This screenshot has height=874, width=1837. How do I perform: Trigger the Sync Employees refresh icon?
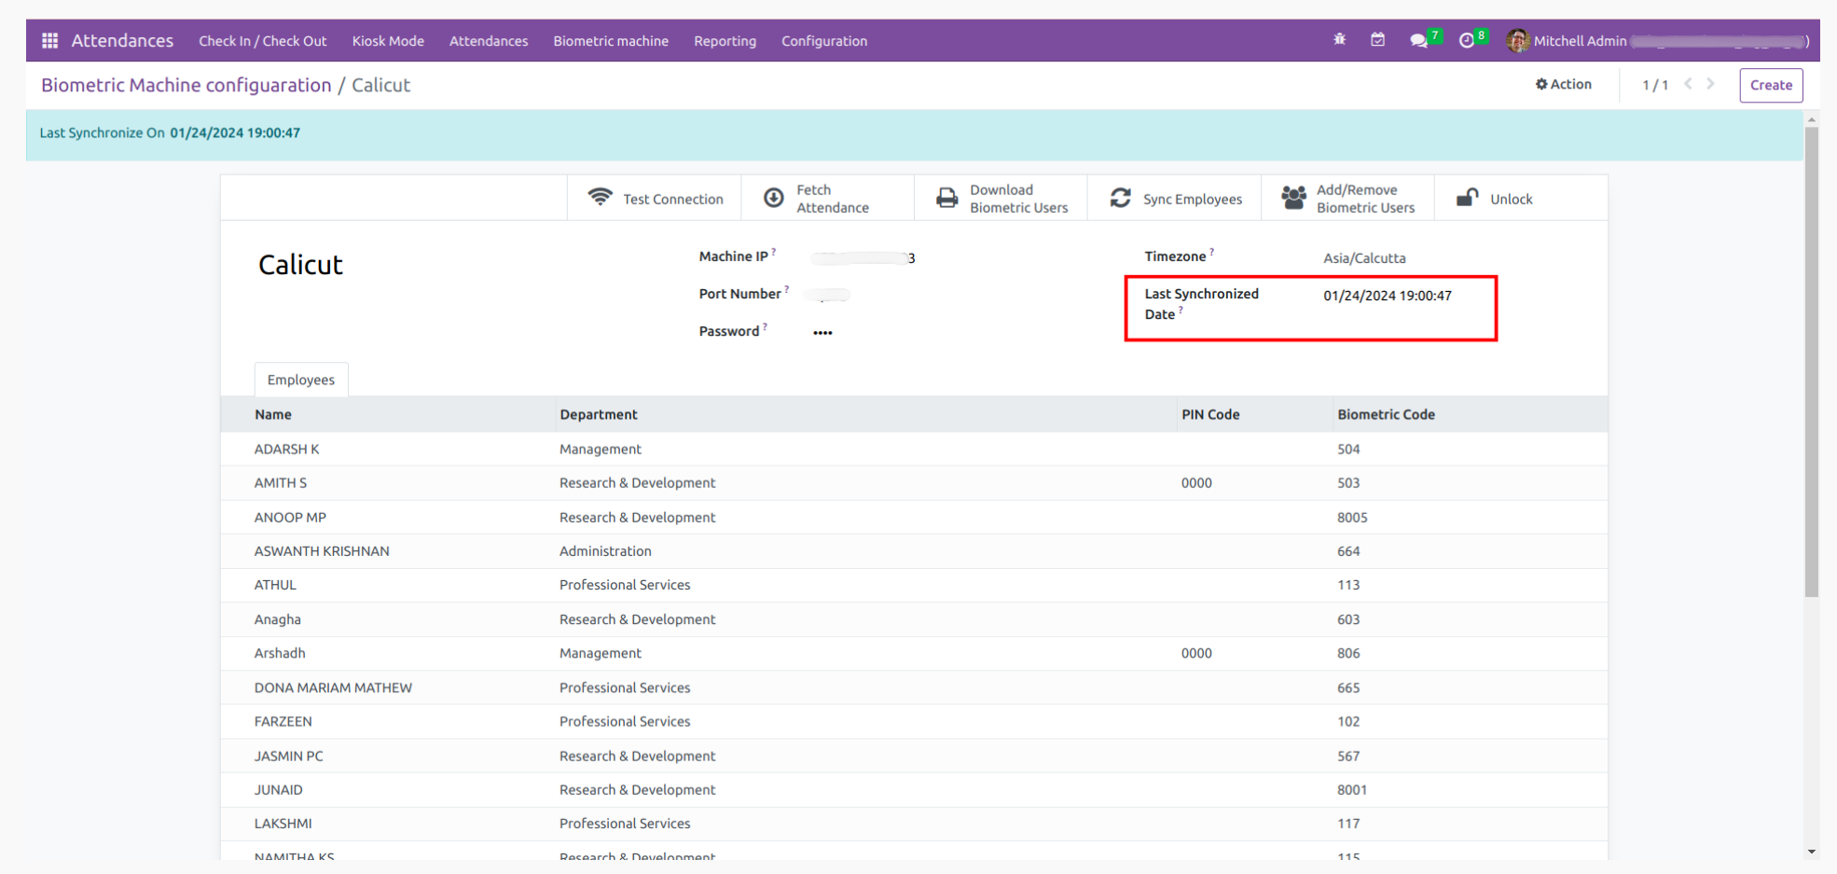pos(1119,198)
